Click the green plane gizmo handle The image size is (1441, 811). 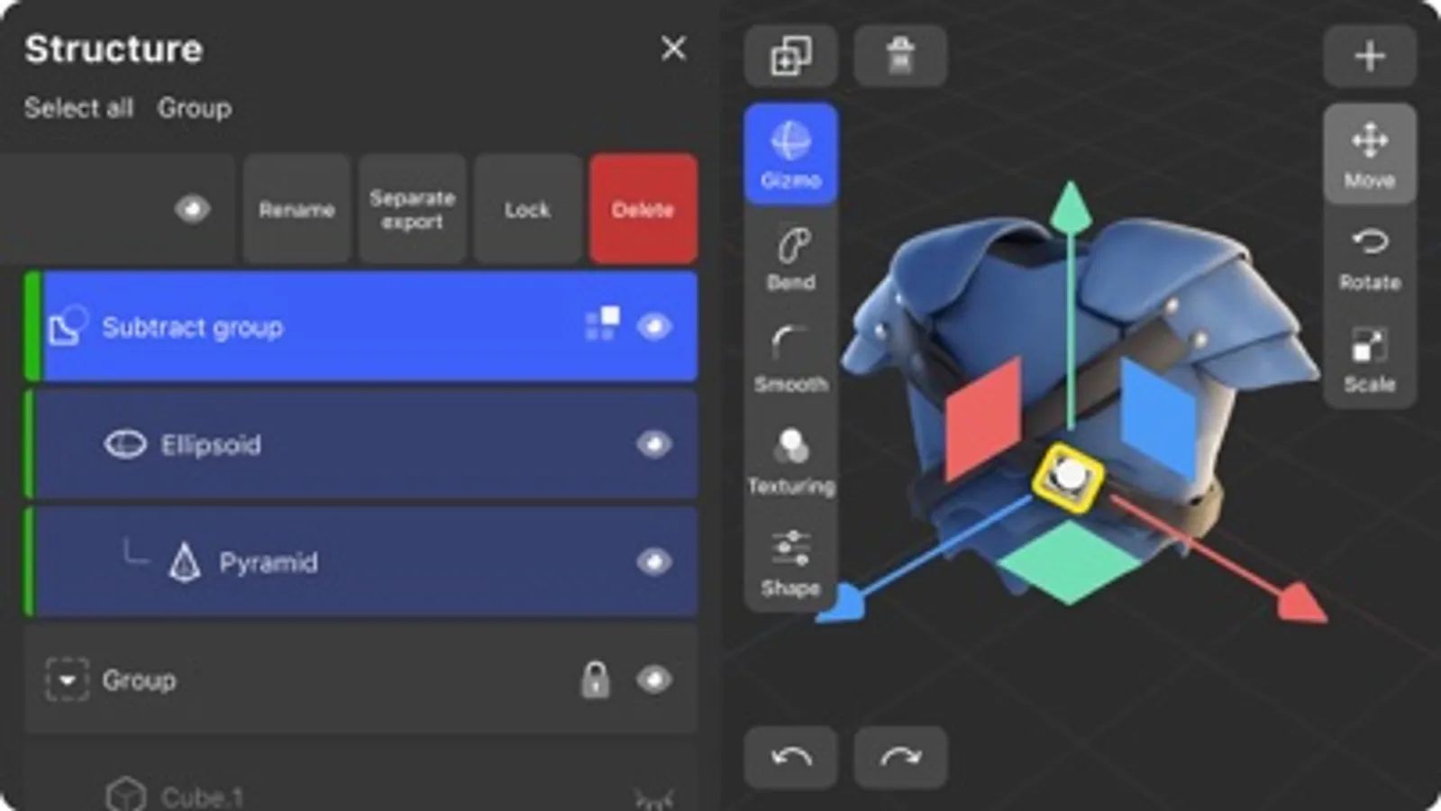click(x=1069, y=560)
